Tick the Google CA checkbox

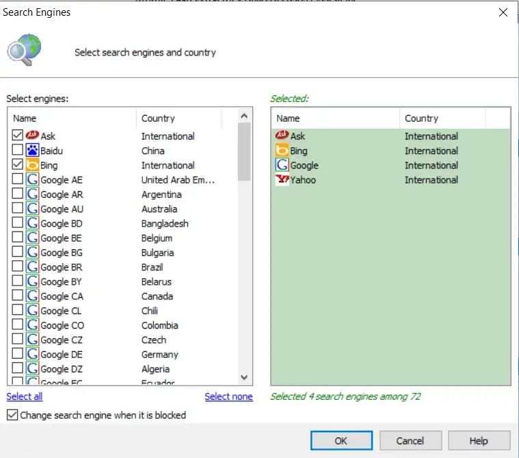pyautogui.click(x=17, y=295)
